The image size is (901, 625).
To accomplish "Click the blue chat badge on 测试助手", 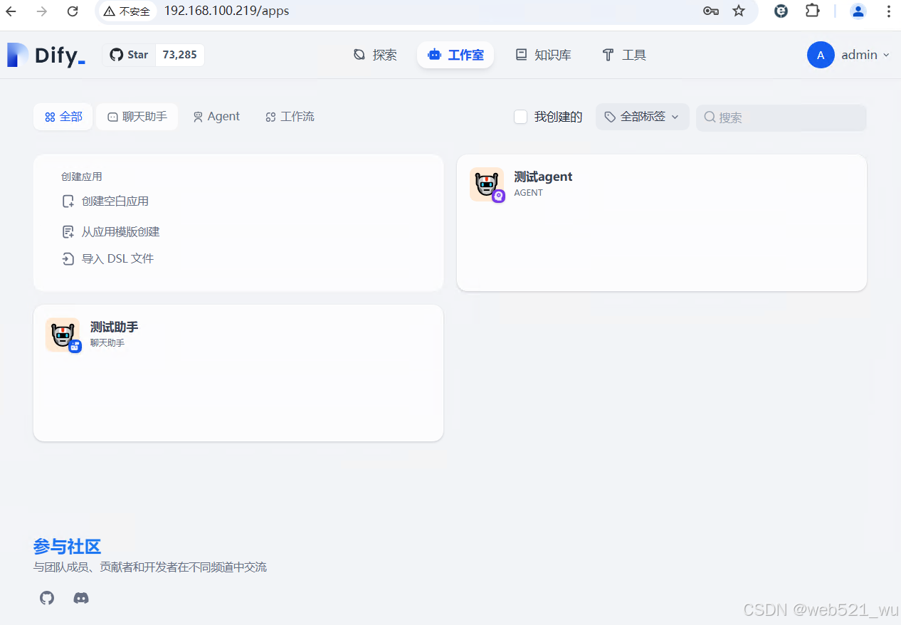I will (x=75, y=346).
